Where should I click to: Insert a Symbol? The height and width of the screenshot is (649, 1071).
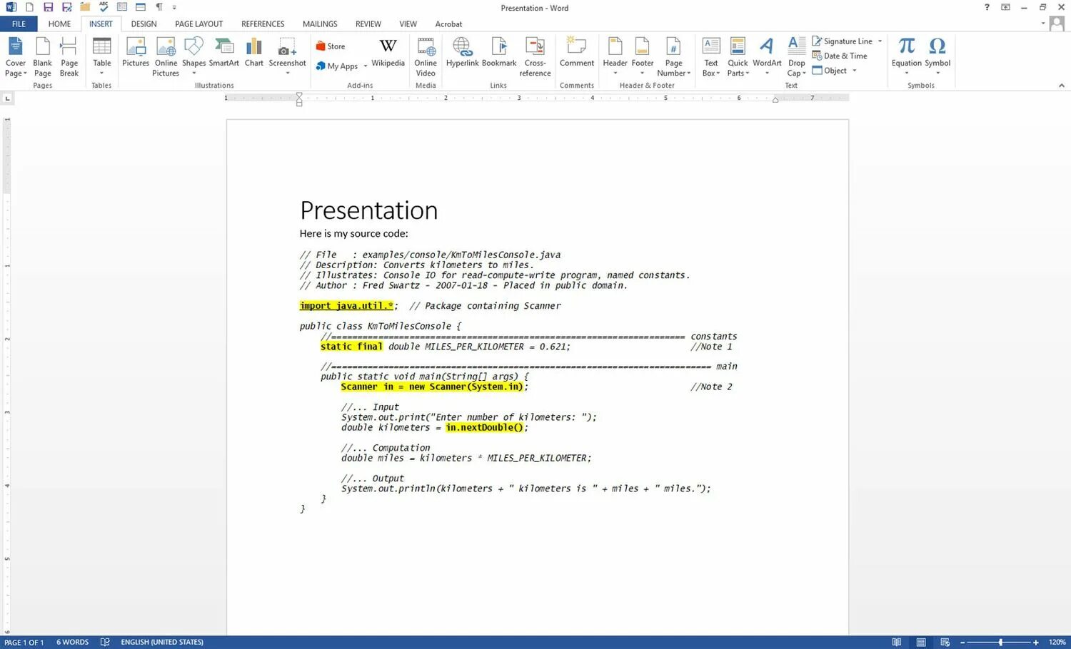[937, 57]
